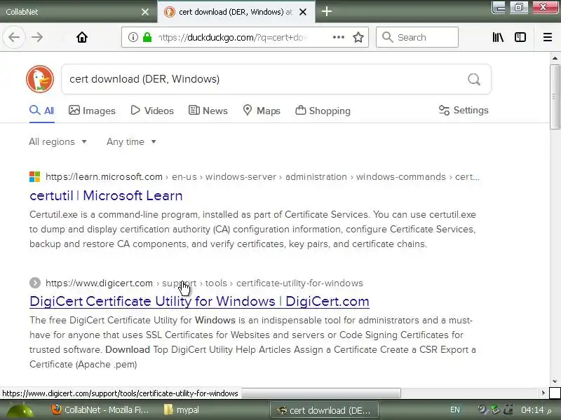Click the DigiCert favicon on second result
This screenshot has height=420, width=561.
(x=34, y=283)
